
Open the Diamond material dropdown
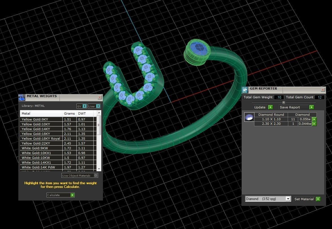point(288,199)
